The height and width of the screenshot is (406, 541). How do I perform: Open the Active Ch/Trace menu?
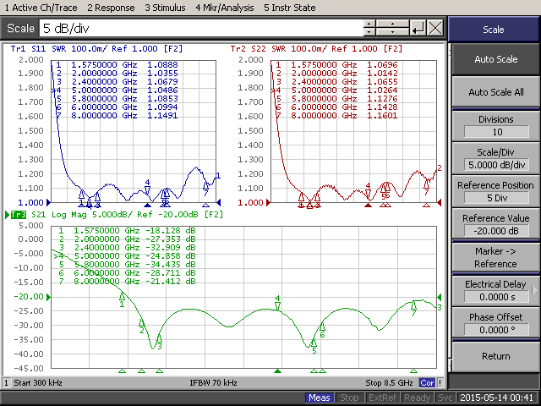41,8
